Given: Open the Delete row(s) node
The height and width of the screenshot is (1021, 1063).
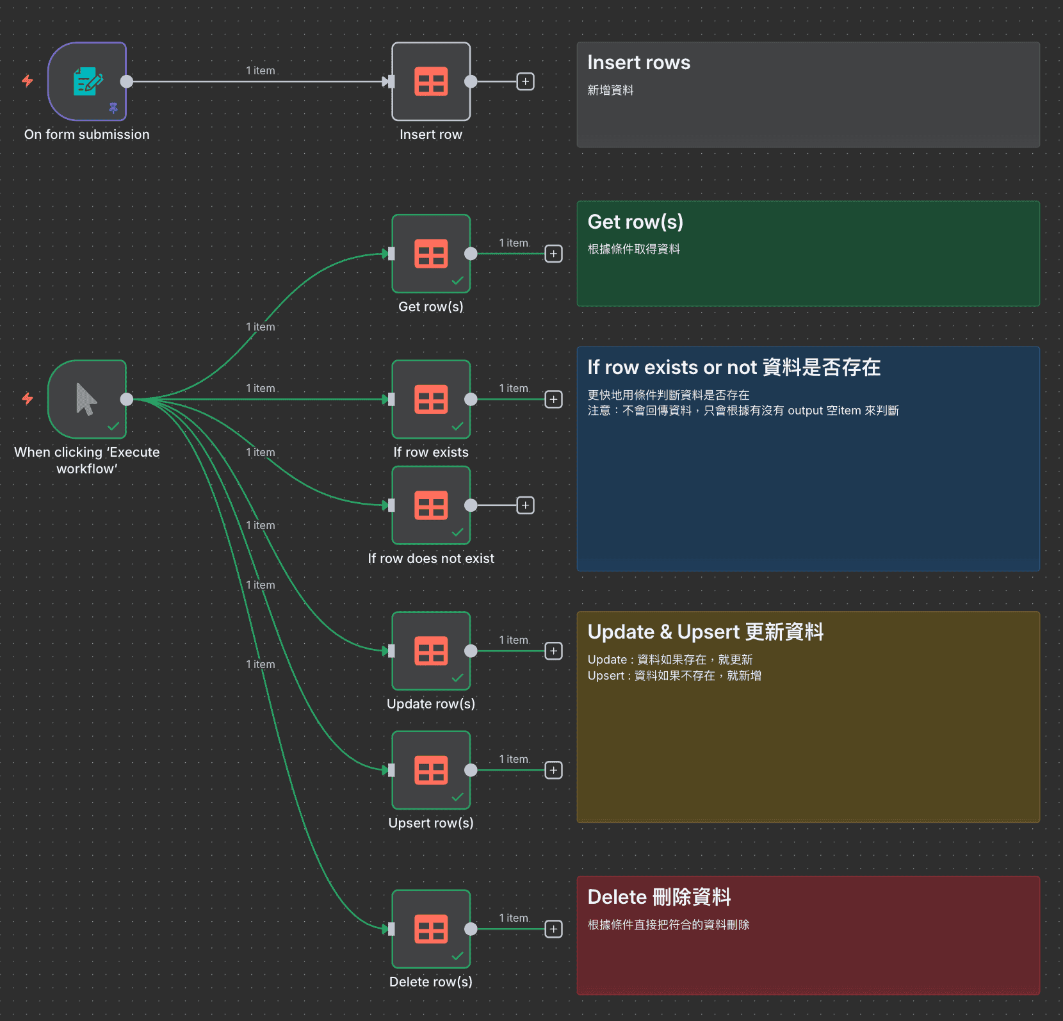Looking at the screenshot, I should (431, 929).
